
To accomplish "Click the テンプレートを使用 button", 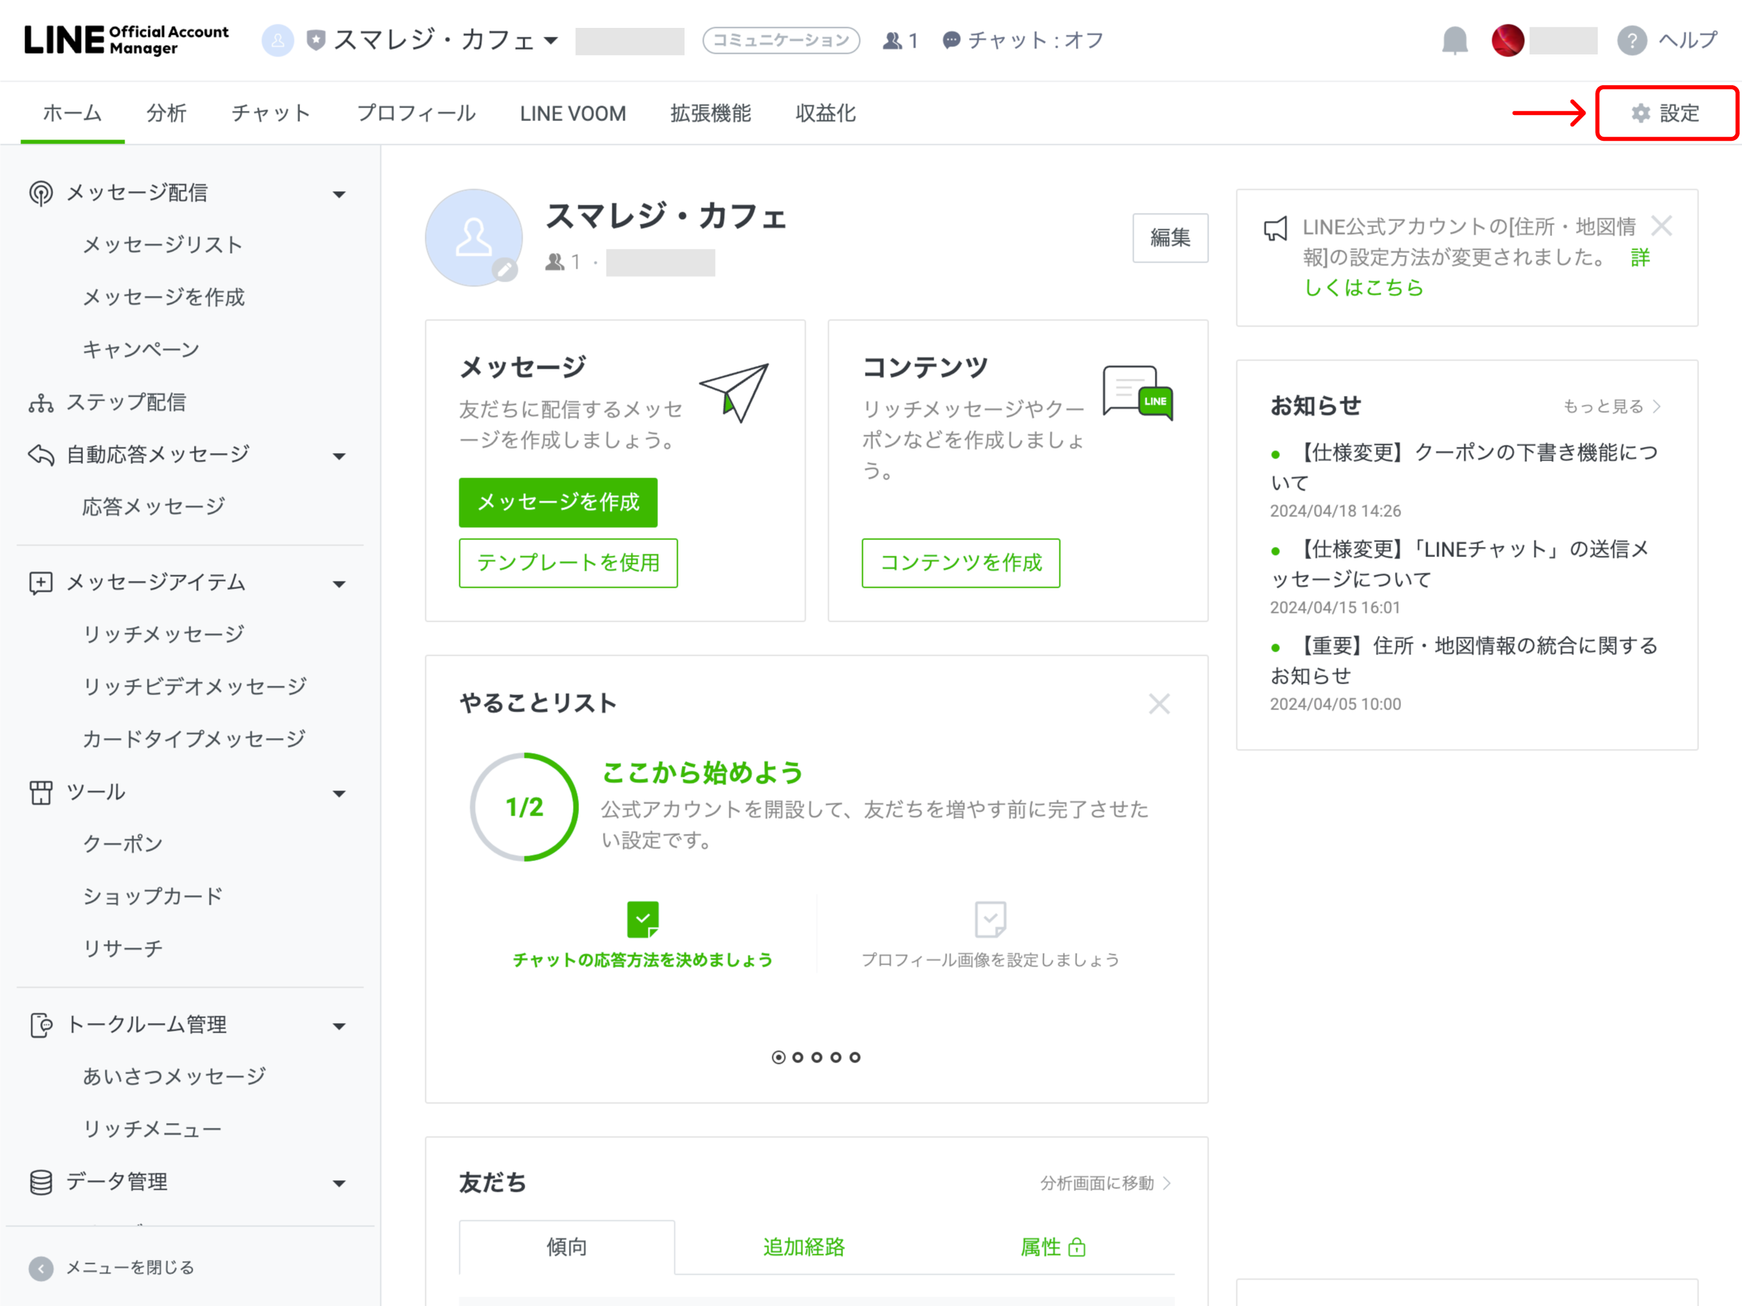I will (x=568, y=563).
